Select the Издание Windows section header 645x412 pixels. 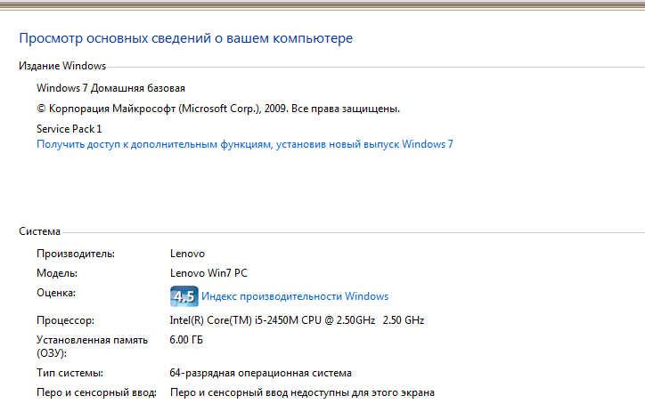(x=62, y=66)
